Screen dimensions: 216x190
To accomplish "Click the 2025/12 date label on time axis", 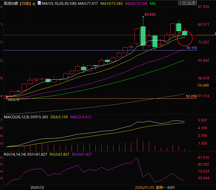I will [x=37, y=188].
